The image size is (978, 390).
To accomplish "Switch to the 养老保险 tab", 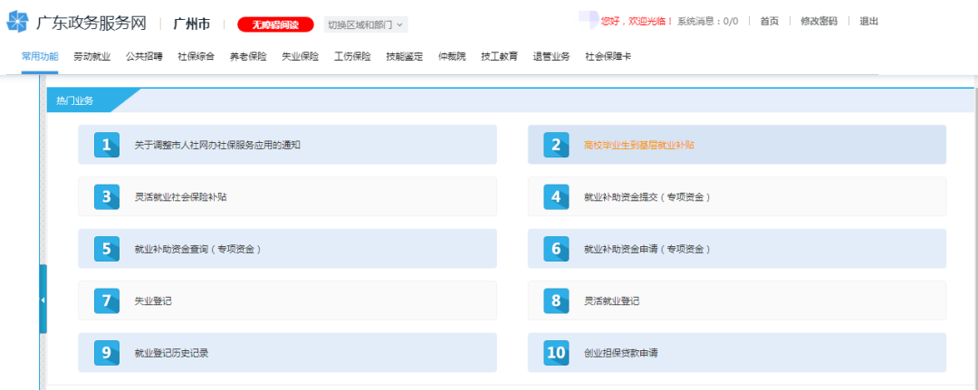I will click(248, 57).
